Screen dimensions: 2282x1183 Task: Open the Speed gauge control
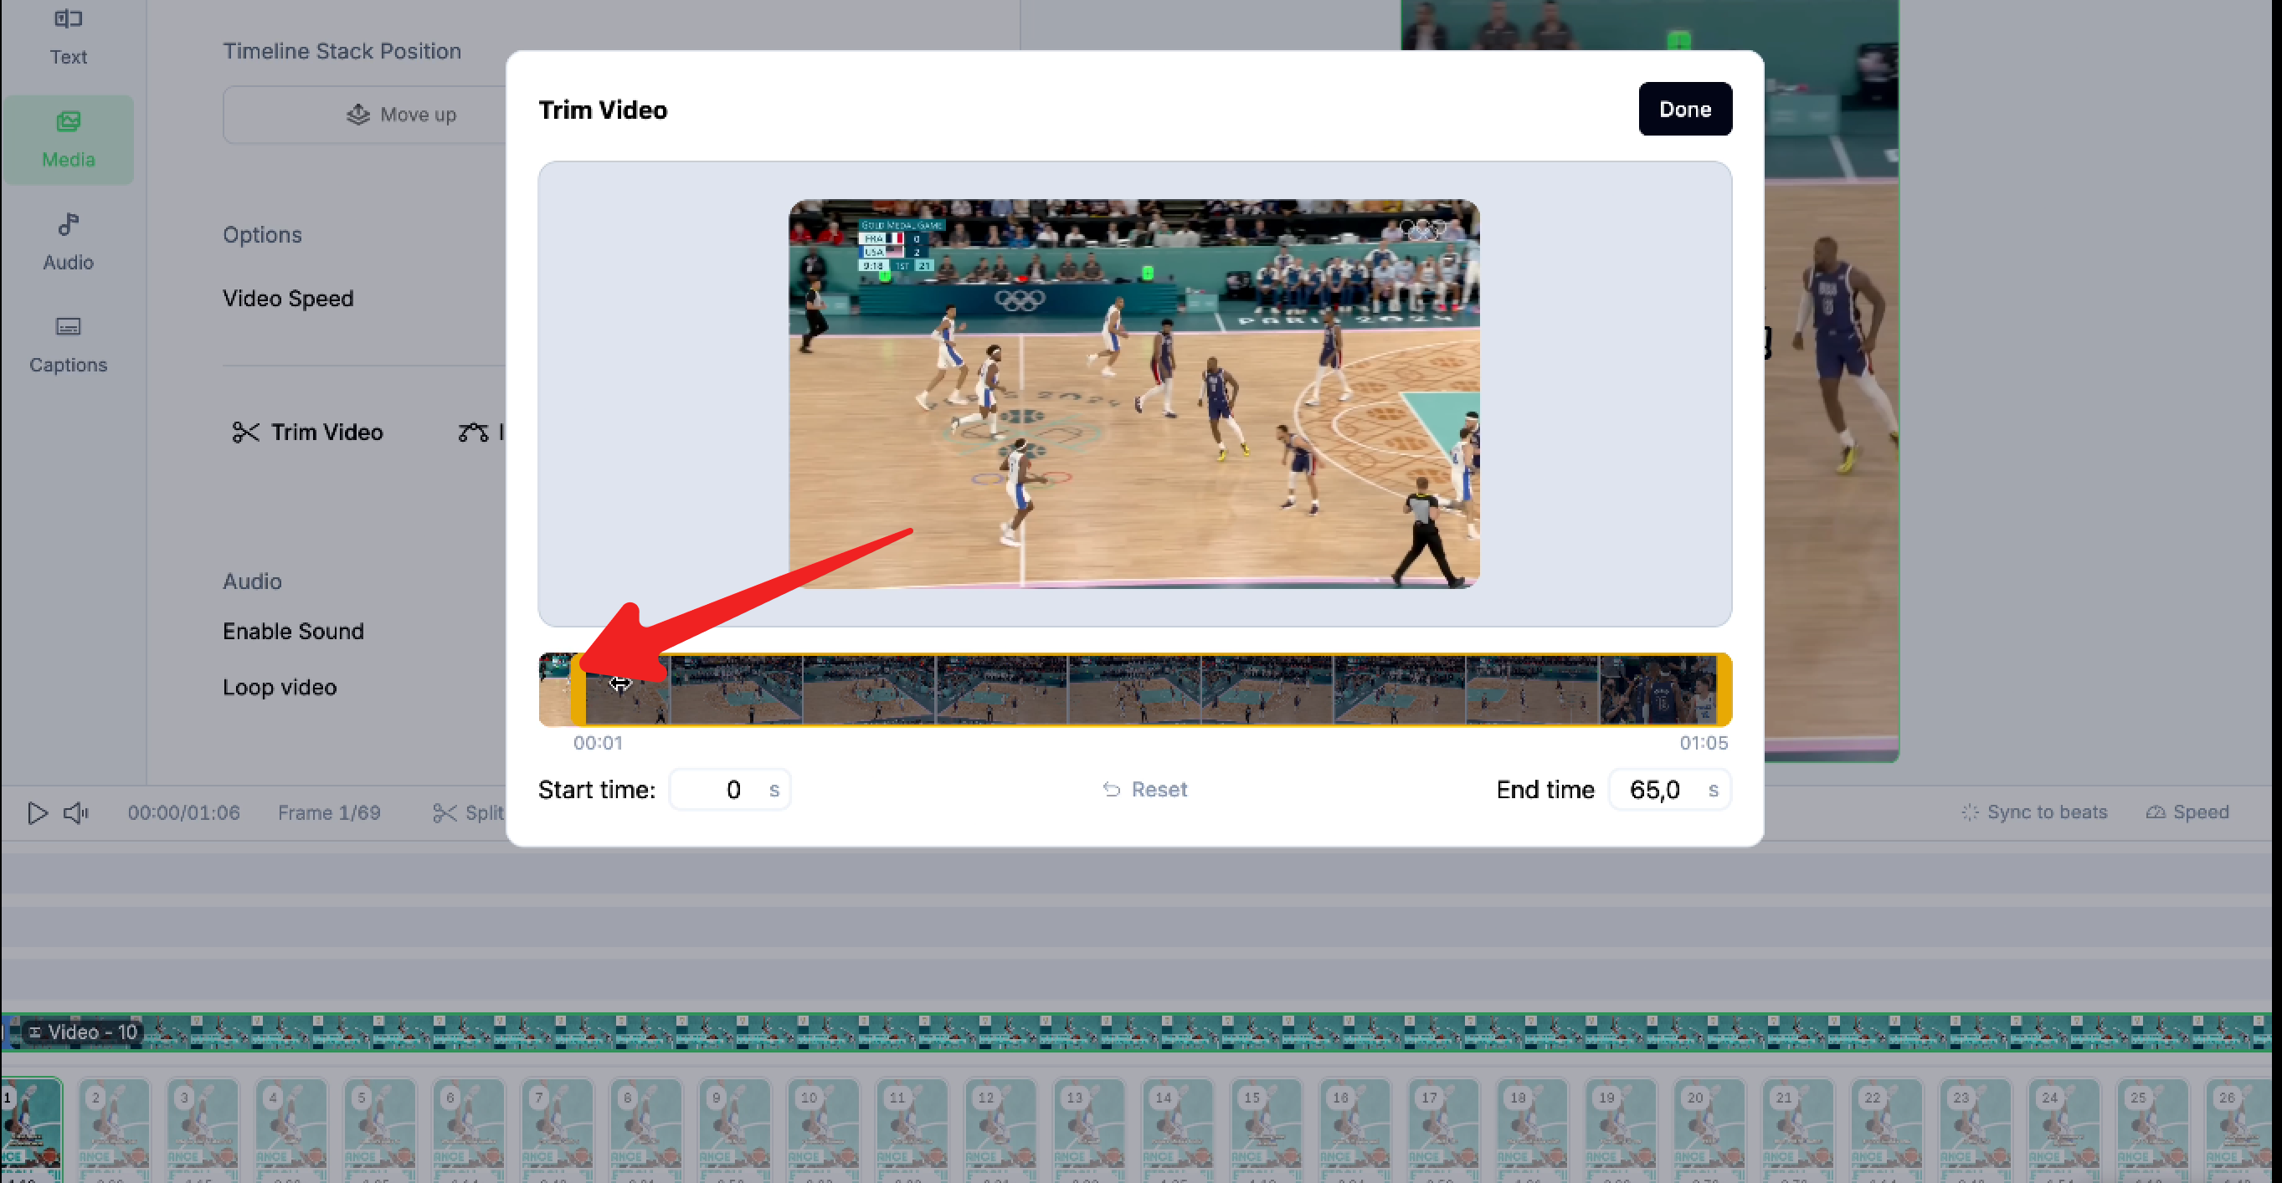[2187, 812]
